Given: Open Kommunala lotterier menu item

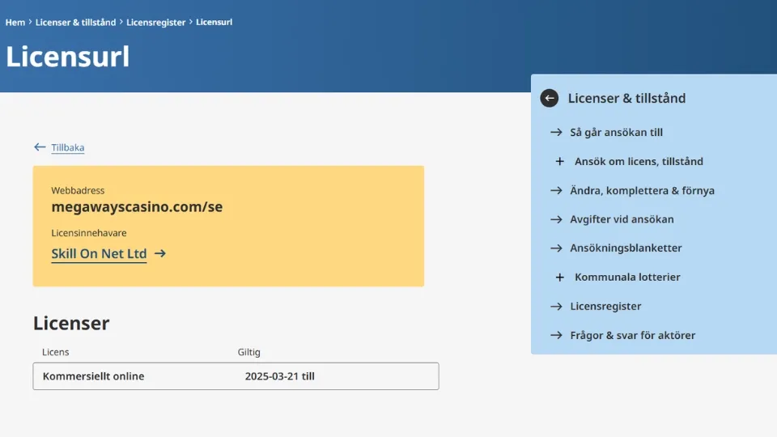Looking at the screenshot, I should coord(627,278).
